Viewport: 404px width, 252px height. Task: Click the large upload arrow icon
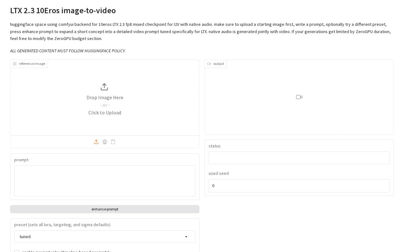pos(104,87)
